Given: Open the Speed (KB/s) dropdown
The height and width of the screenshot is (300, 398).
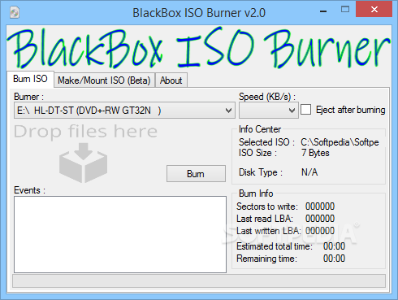Looking at the screenshot, I should (269, 111).
